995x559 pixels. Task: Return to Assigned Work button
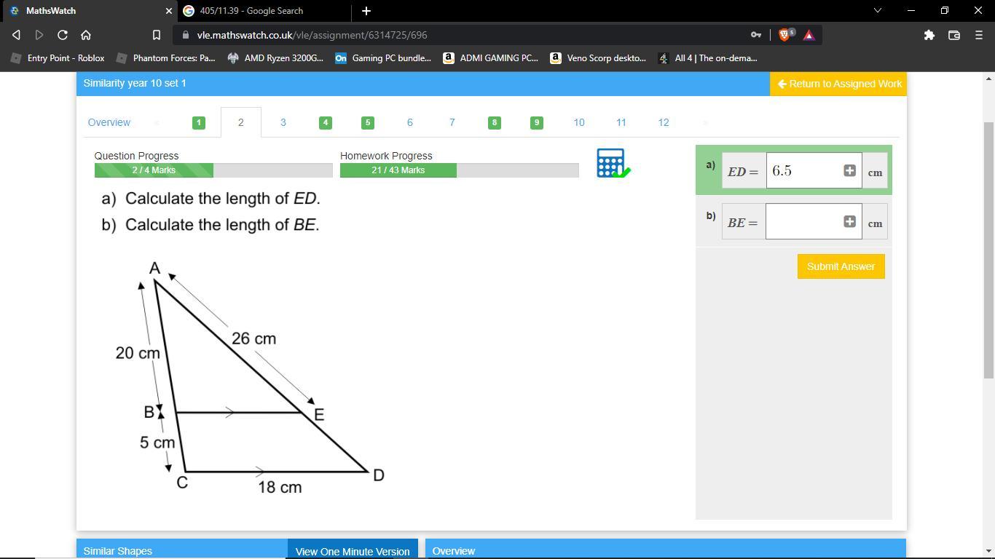pyautogui.click(x=838, y=84)
